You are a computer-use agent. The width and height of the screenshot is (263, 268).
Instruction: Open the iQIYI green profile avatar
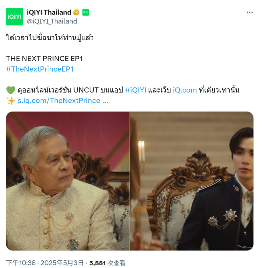15,17
